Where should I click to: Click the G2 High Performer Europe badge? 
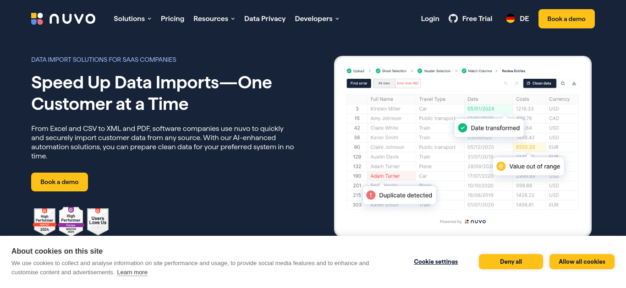point(71,222)
